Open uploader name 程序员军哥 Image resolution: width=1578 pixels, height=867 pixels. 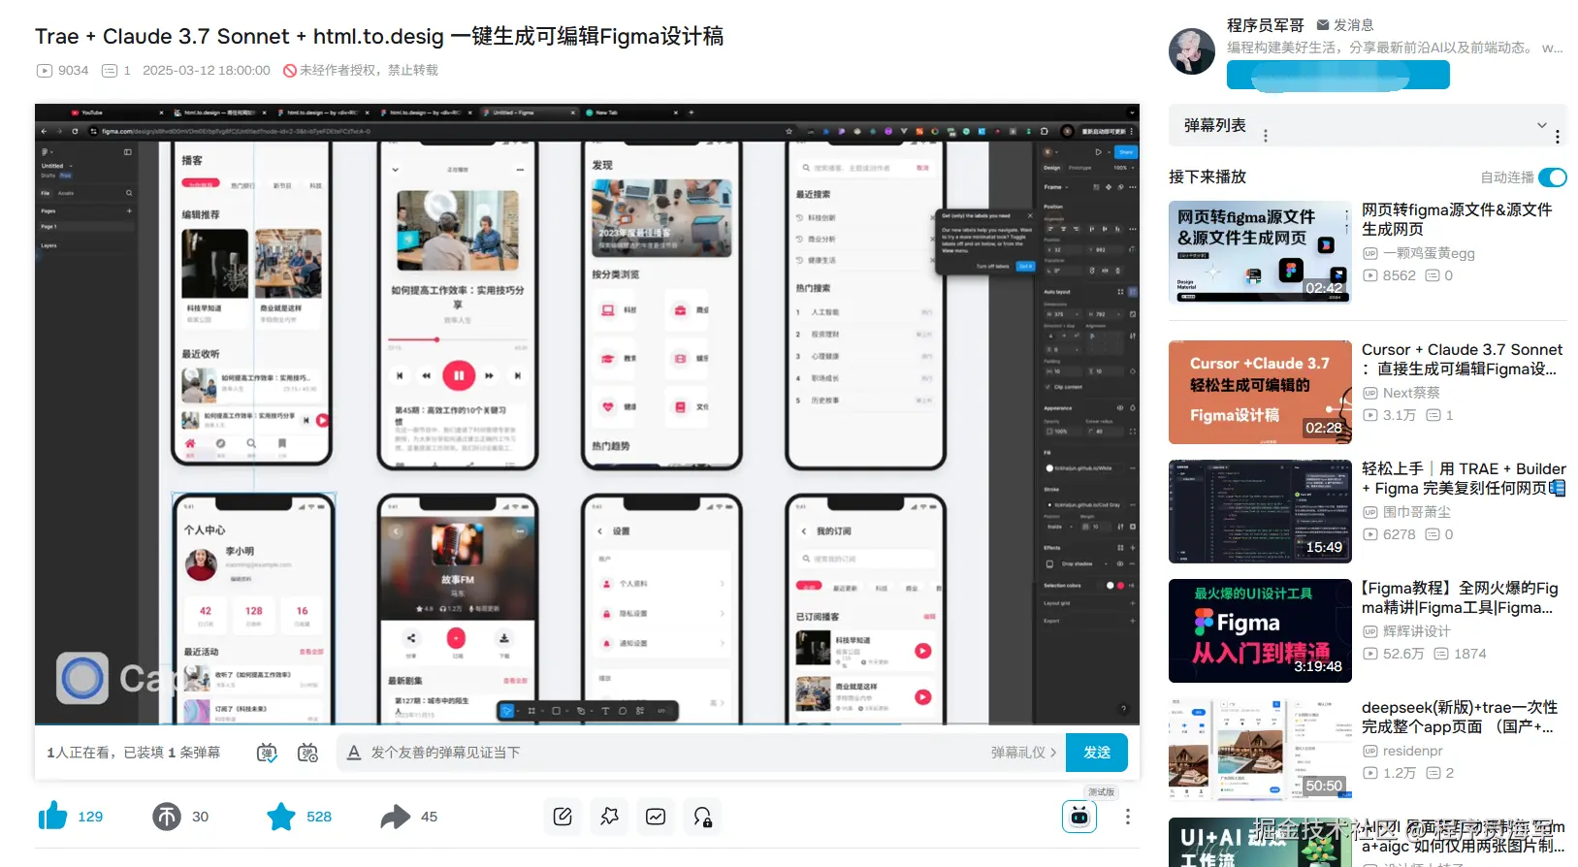[x=1265, y=25]
